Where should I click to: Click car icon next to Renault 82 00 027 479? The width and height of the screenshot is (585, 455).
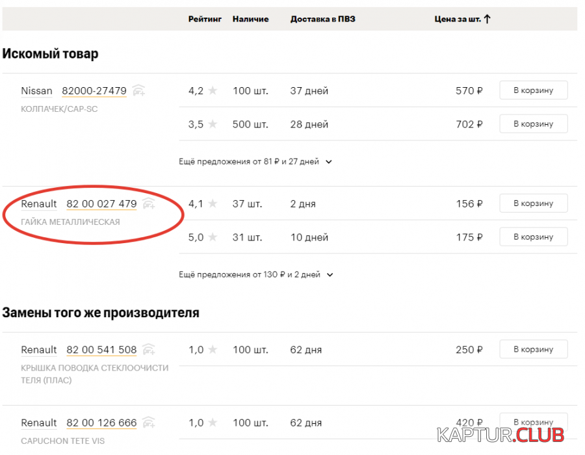(149, 203)
